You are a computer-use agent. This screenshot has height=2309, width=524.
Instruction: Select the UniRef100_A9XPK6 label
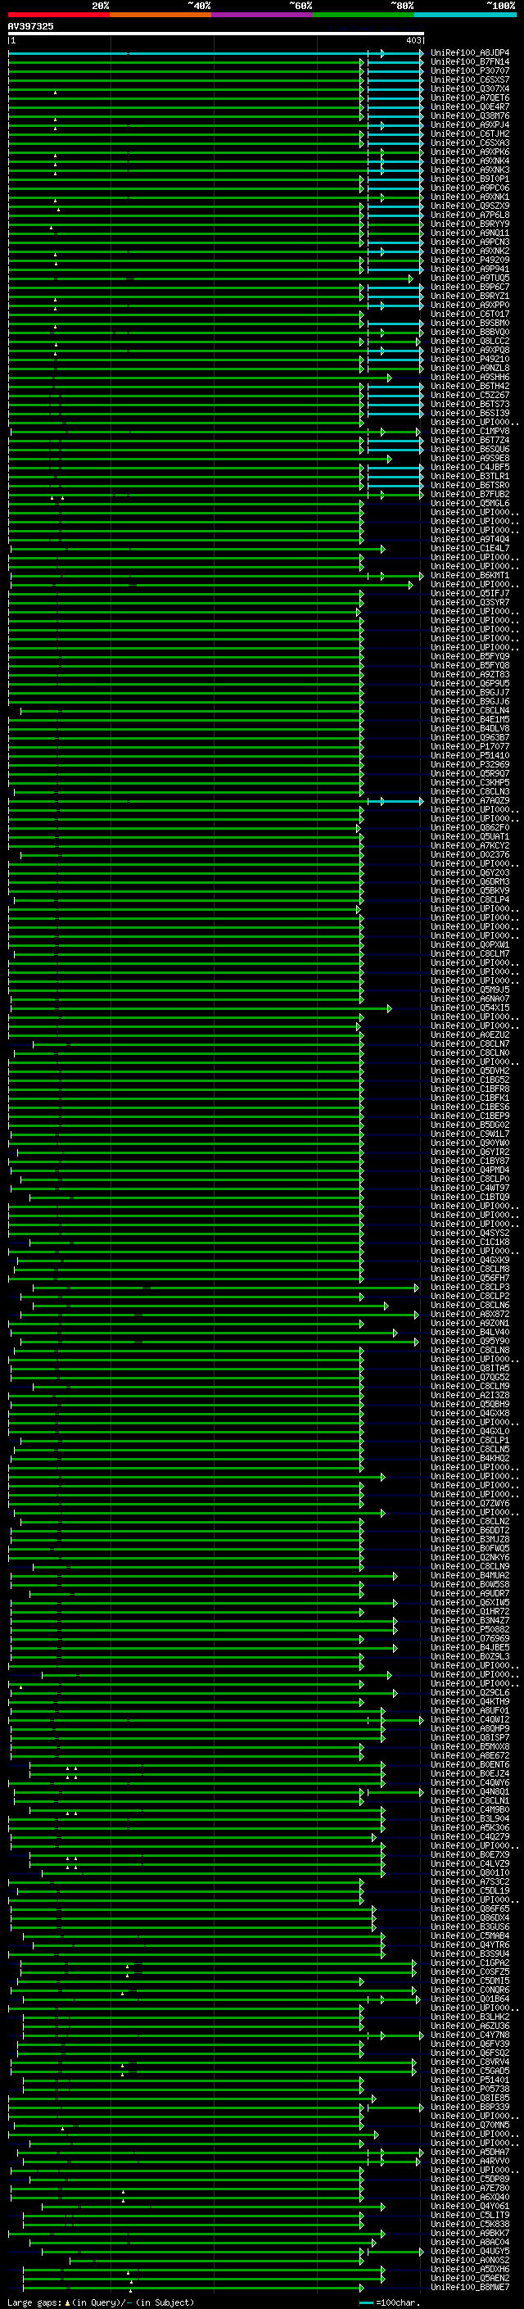pyautogui.click(x=470, y=152)
